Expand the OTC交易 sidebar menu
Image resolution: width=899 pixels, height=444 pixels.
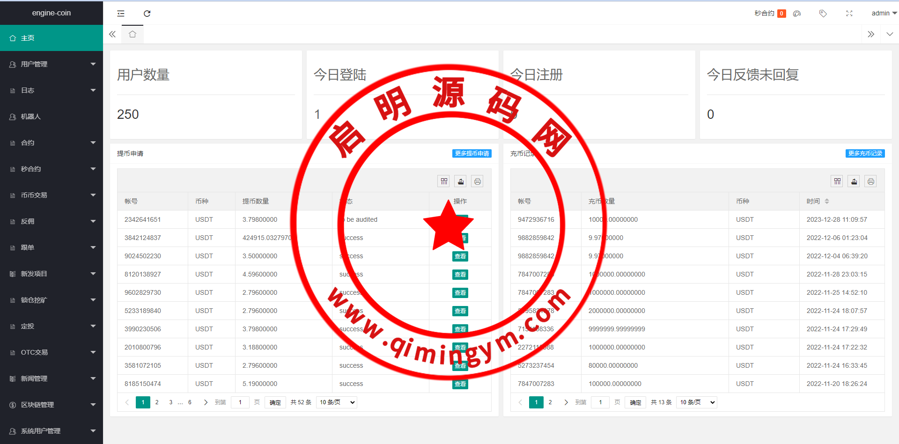tap(52, 352)
